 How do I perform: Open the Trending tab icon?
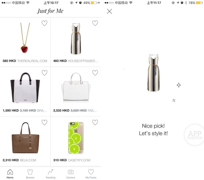[x=50, y=172]
